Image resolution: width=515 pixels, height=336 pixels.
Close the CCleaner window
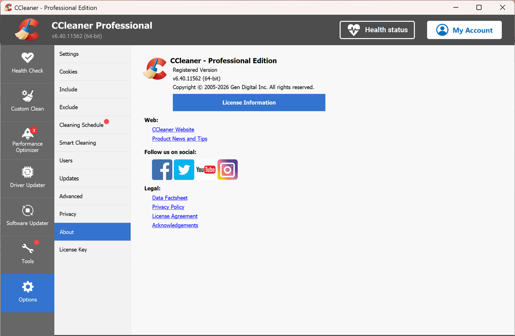click(x=503, y=8)
